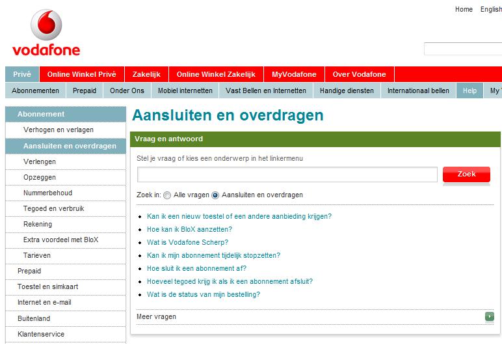The image size is (502, 347).
Task: Click the Meer vragen text link
Action: click(x=156, y=317)
